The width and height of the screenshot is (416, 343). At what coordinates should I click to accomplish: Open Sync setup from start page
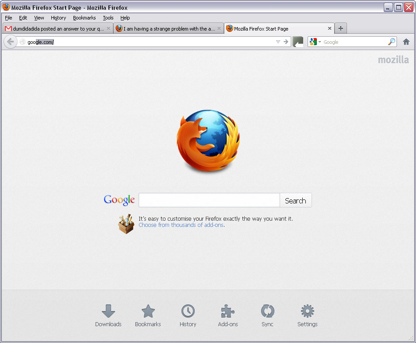tap(267, 316)
